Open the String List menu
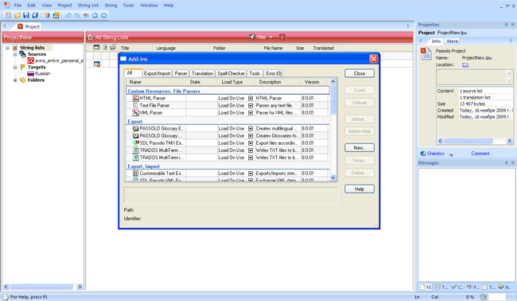This screenshot has height=301, width=517. click(88, 6)
